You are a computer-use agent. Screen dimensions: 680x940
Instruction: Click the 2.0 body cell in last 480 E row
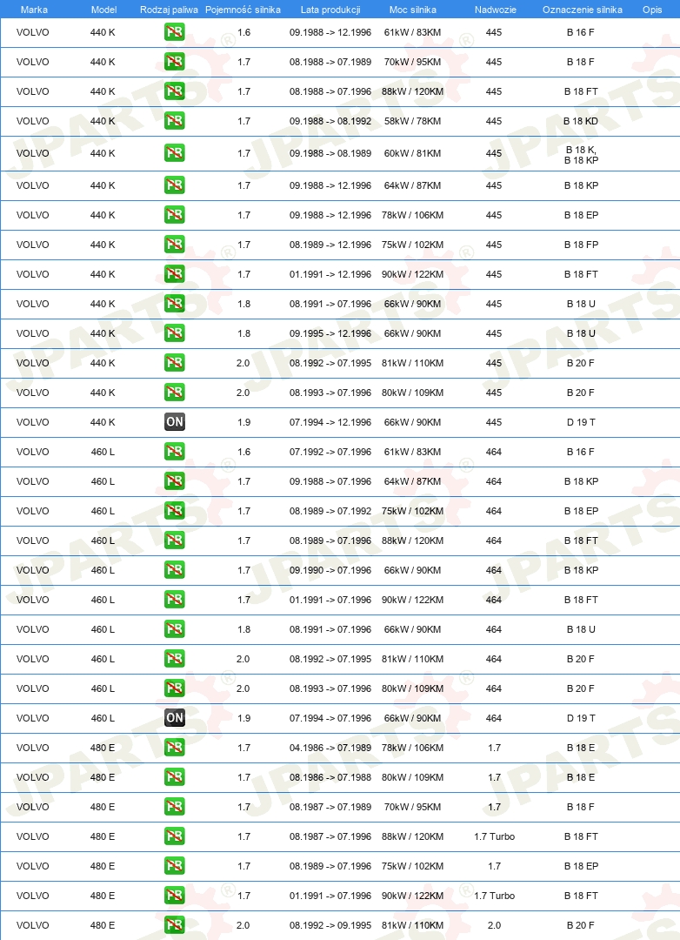point(494,925)
